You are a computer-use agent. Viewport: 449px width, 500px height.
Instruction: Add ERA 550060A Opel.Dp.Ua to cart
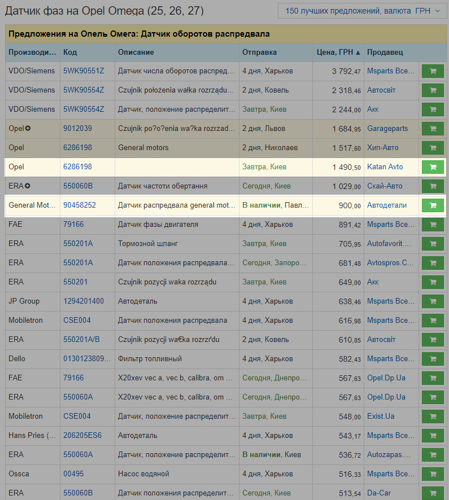click(x=433, y=397)
